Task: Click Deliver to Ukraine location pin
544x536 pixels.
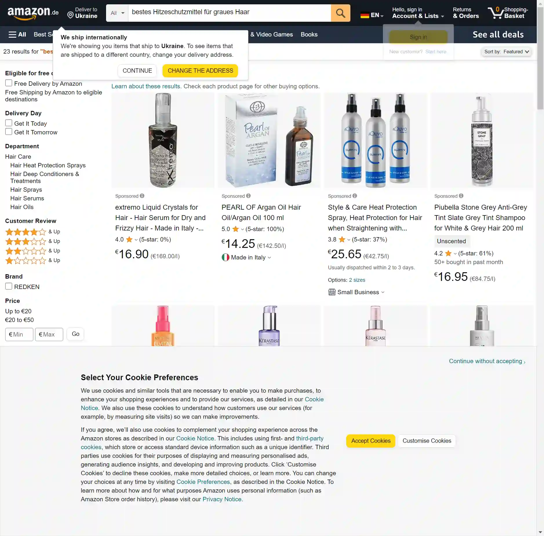Action: 70,15
